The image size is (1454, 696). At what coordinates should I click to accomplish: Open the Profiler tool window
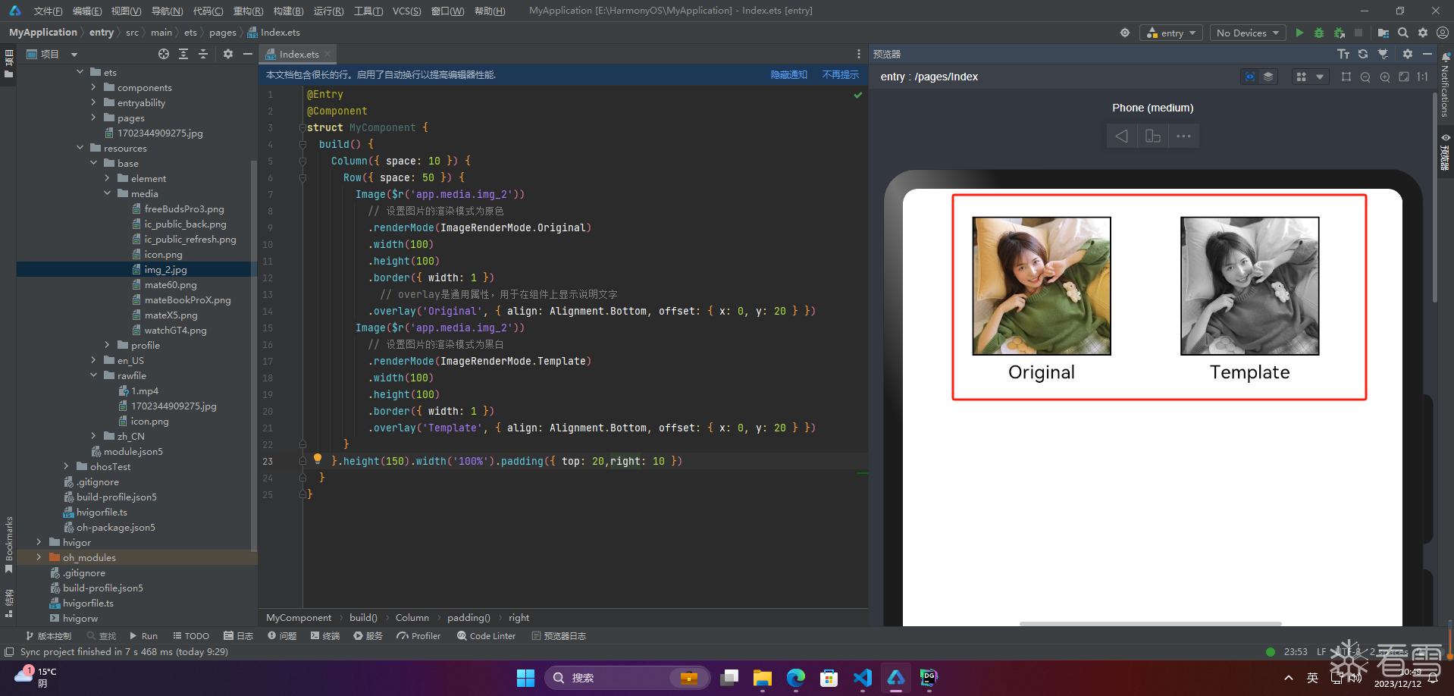(418, 636)
